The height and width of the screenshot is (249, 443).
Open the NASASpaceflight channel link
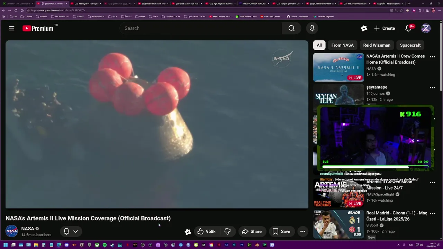click(x=380, y=194)
